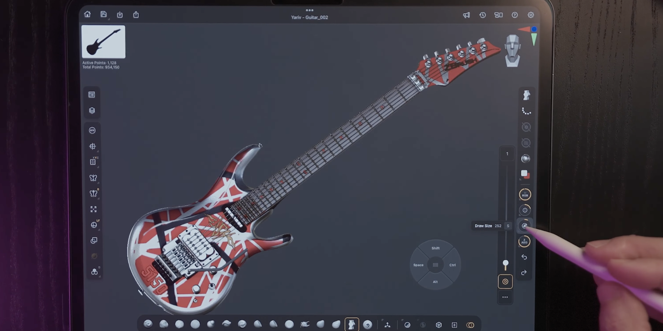
Task: Open the white and red color swatch
Action: pyautogui.click(x=525, y=174)
